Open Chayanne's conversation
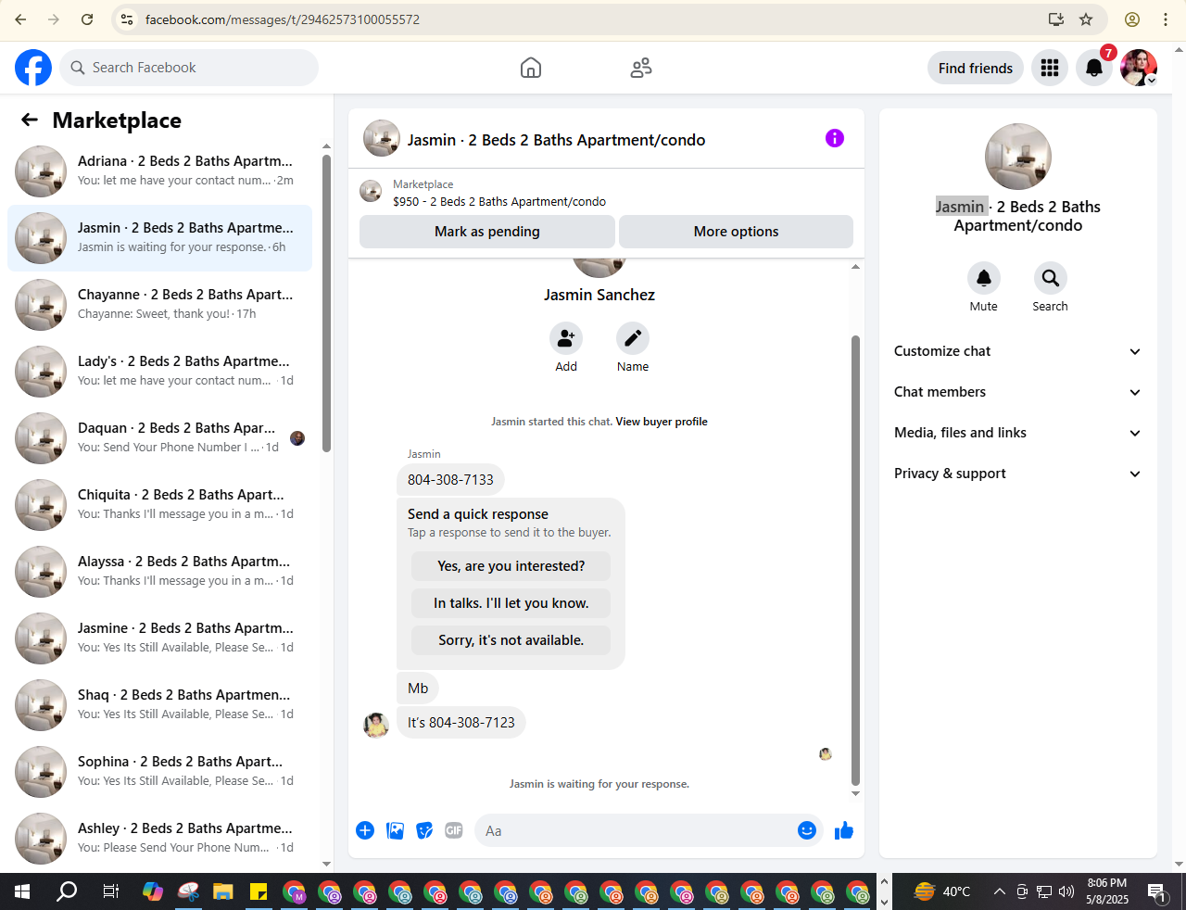Image resolution: width=1186 pixels, height=910 pixels. (x=159, y=305)
